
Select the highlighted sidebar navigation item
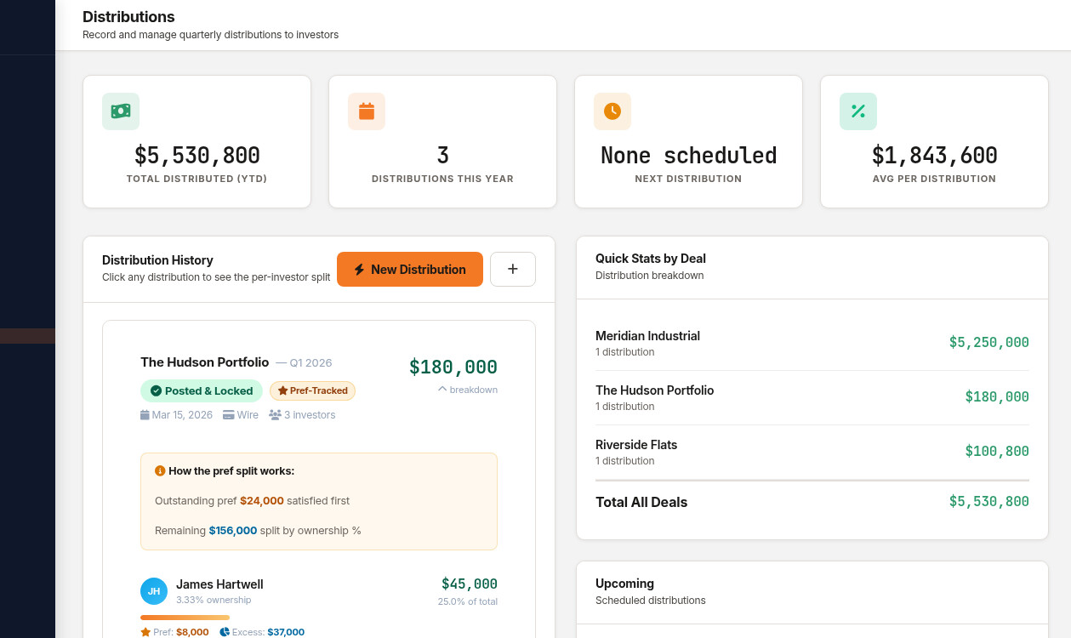click(27, 335)
